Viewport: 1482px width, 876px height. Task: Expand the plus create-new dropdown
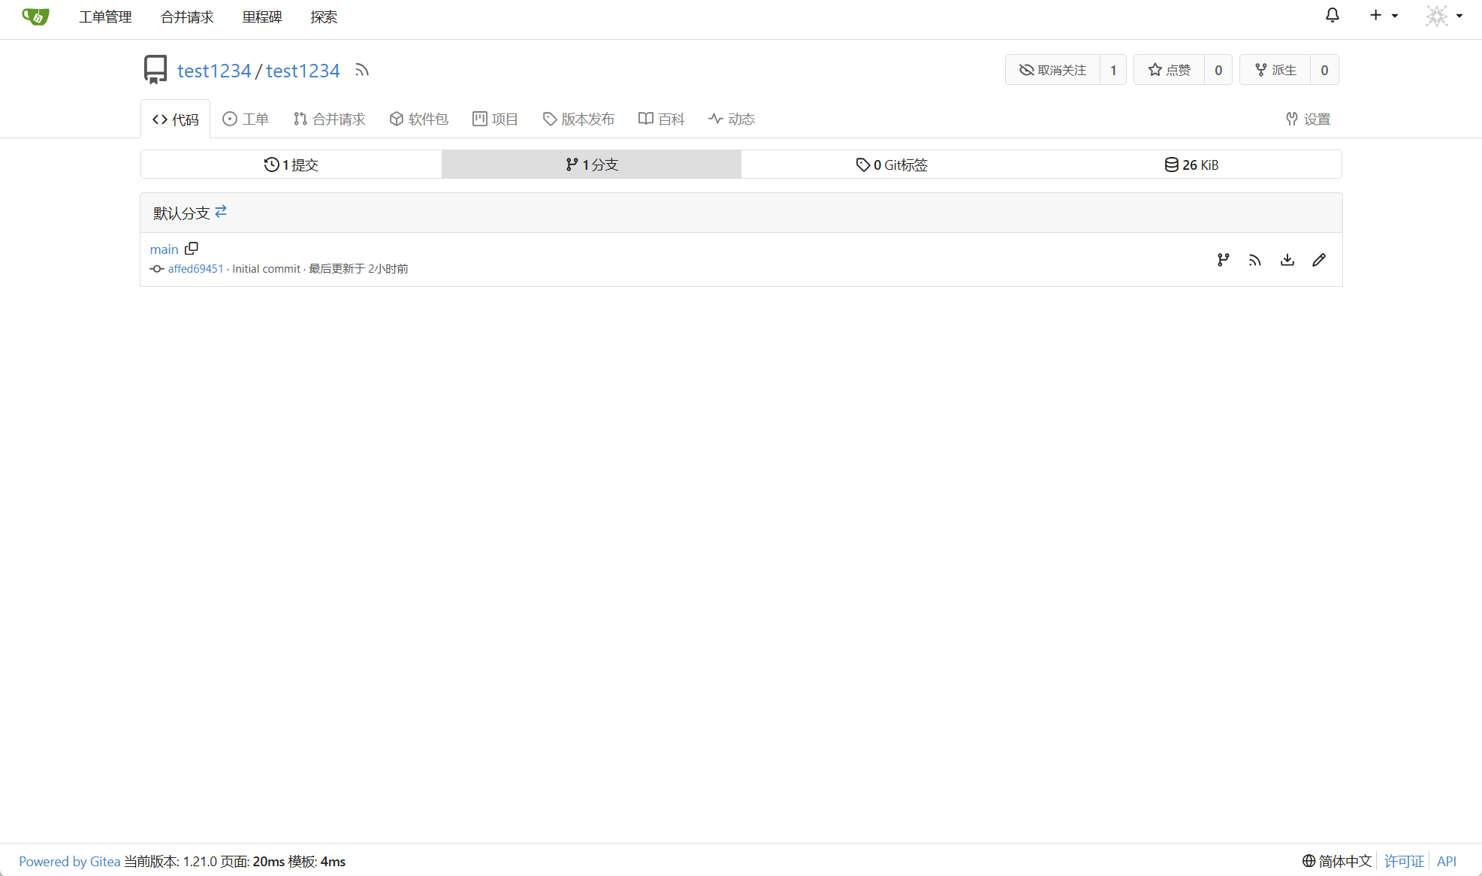click(1383, 16)
